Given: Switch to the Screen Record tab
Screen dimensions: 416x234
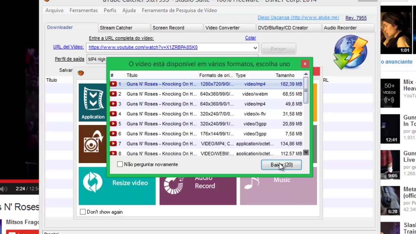Looking at the screenshot, I should [176, 28].
